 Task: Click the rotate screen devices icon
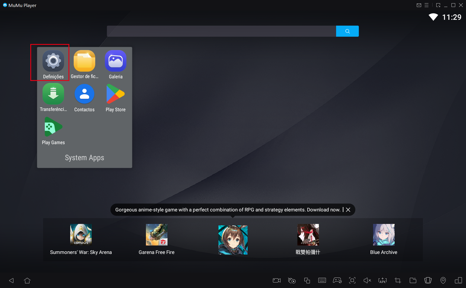pyautogui.click(x=458, y=280)
